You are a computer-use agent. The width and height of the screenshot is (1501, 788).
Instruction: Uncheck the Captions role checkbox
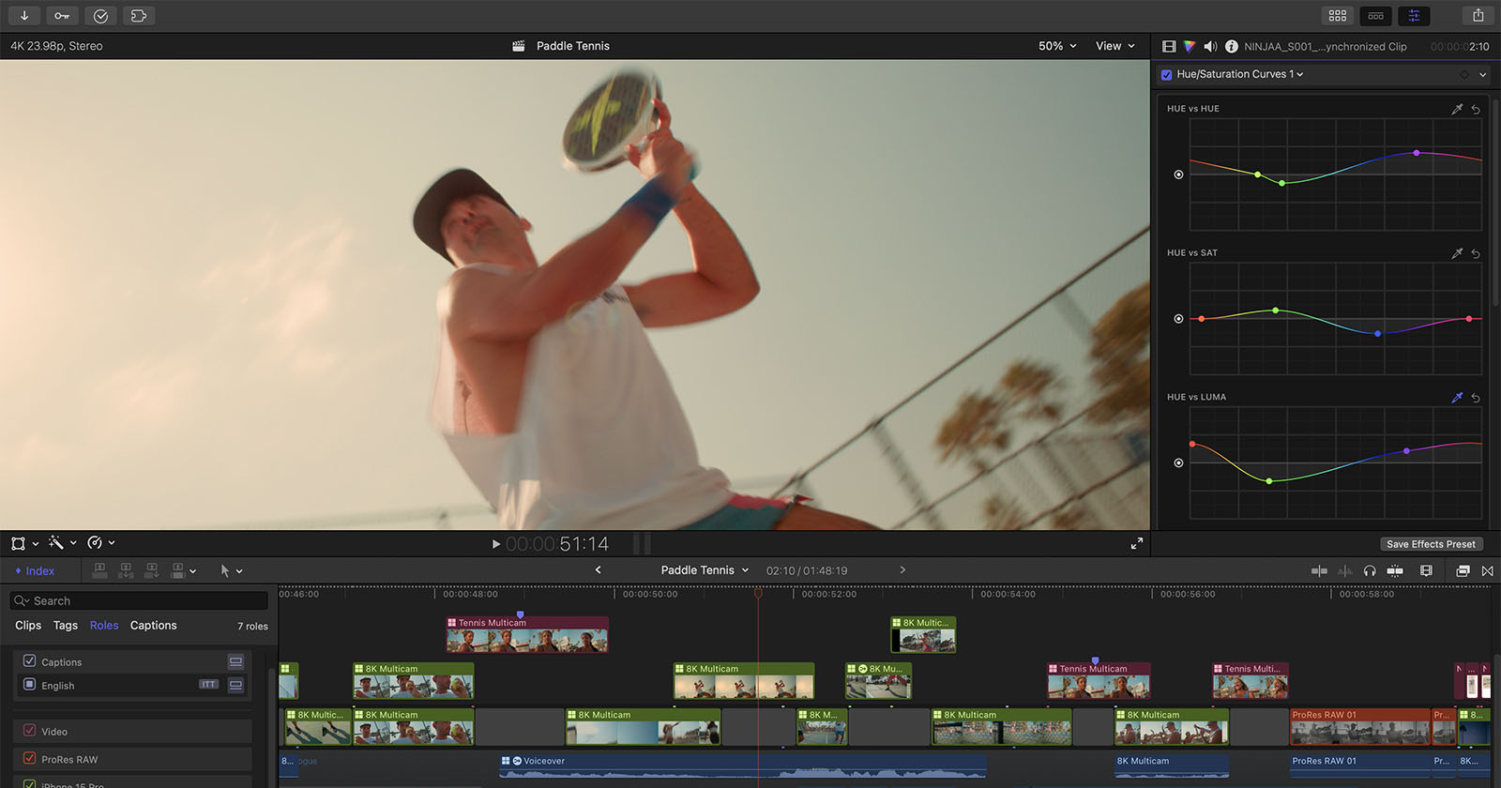coord(30,661)
